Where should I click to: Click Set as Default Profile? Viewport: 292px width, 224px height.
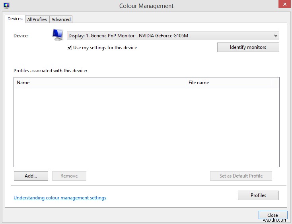[241, 176]
